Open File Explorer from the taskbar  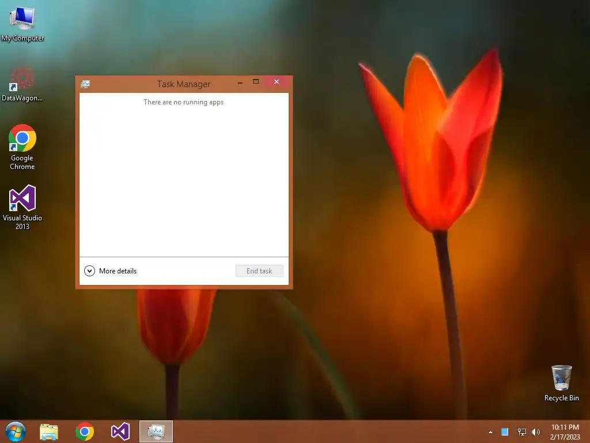pyautogui.click(x=49, y=431)
